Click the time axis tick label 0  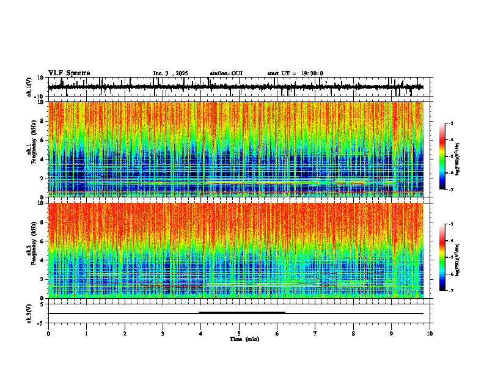point(48,334)
